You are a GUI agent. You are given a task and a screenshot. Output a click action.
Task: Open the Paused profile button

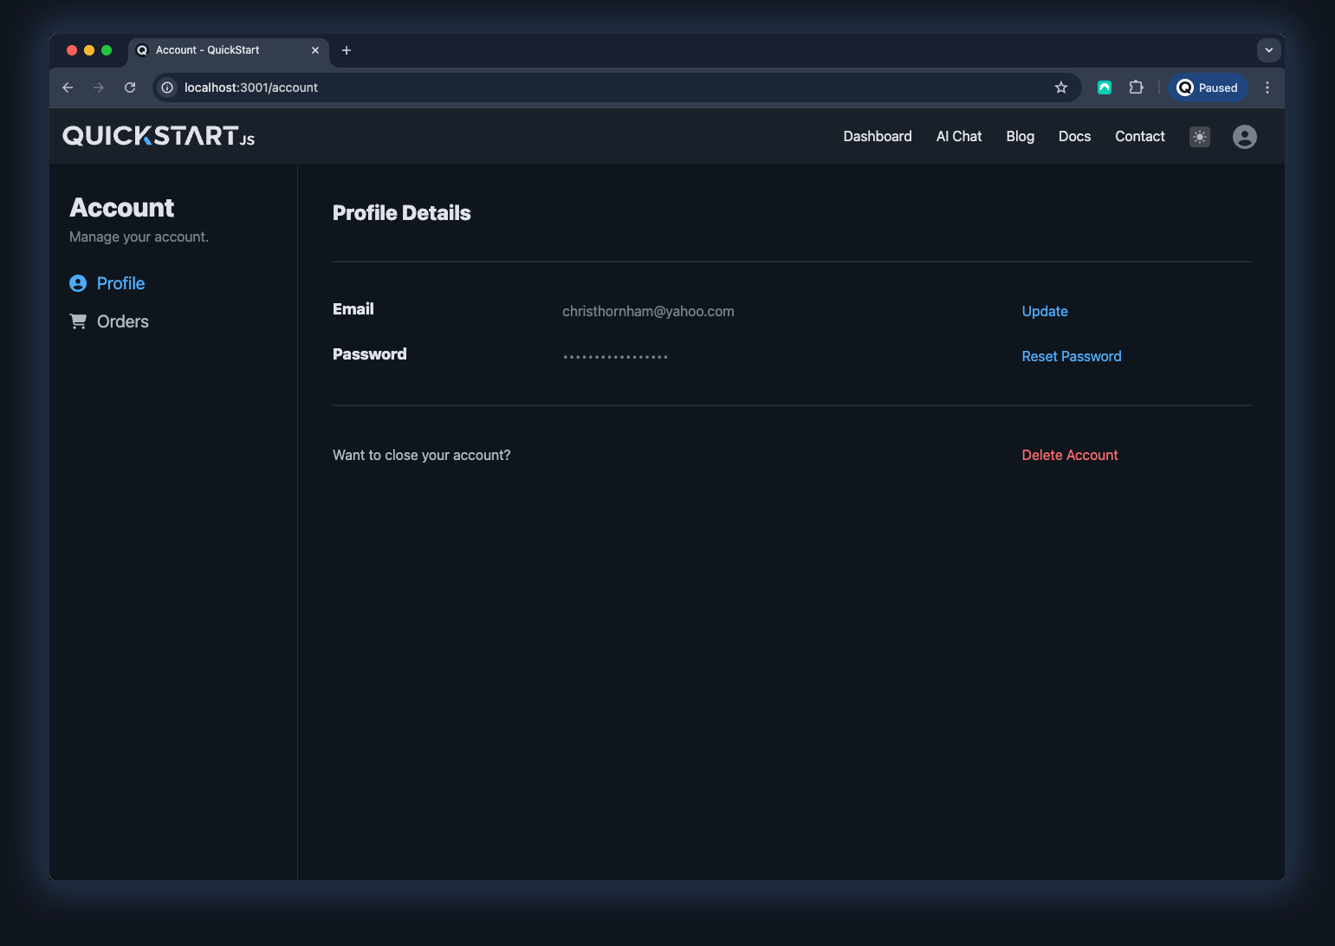[1208, 87]
